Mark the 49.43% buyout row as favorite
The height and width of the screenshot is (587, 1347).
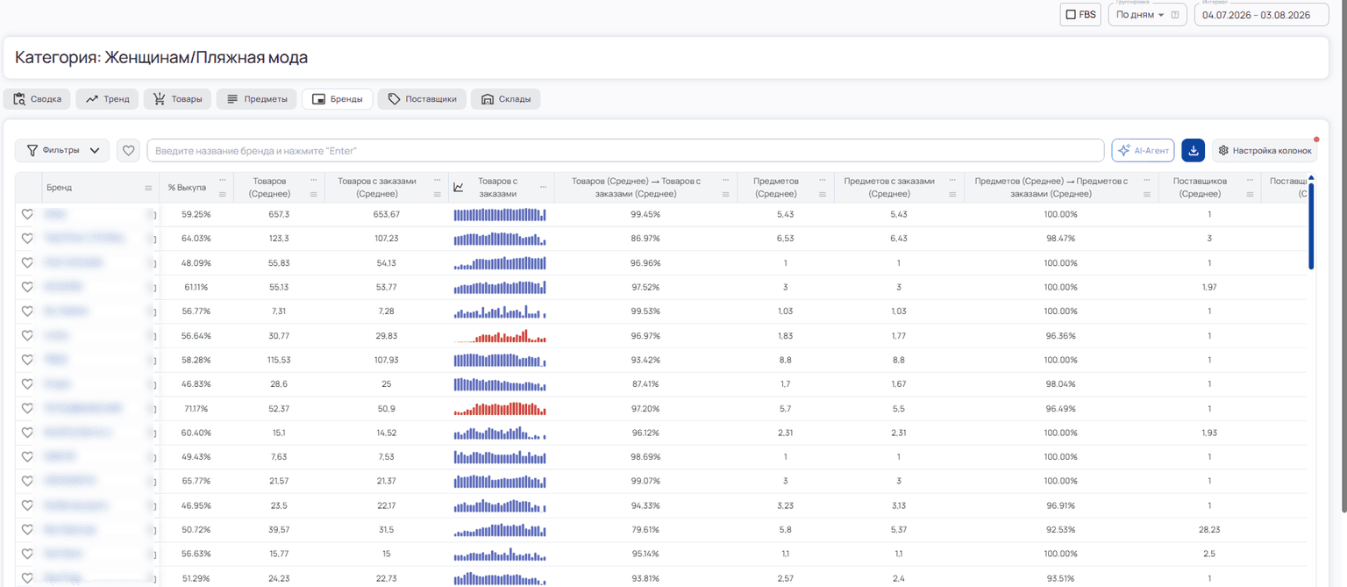click(27, 456)
